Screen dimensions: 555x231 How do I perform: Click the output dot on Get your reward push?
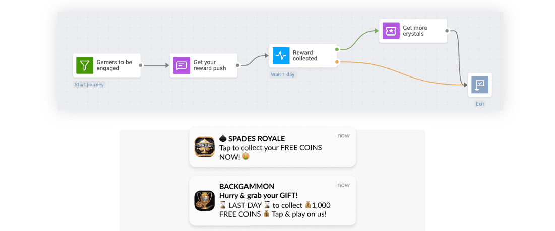click(237, 65)
